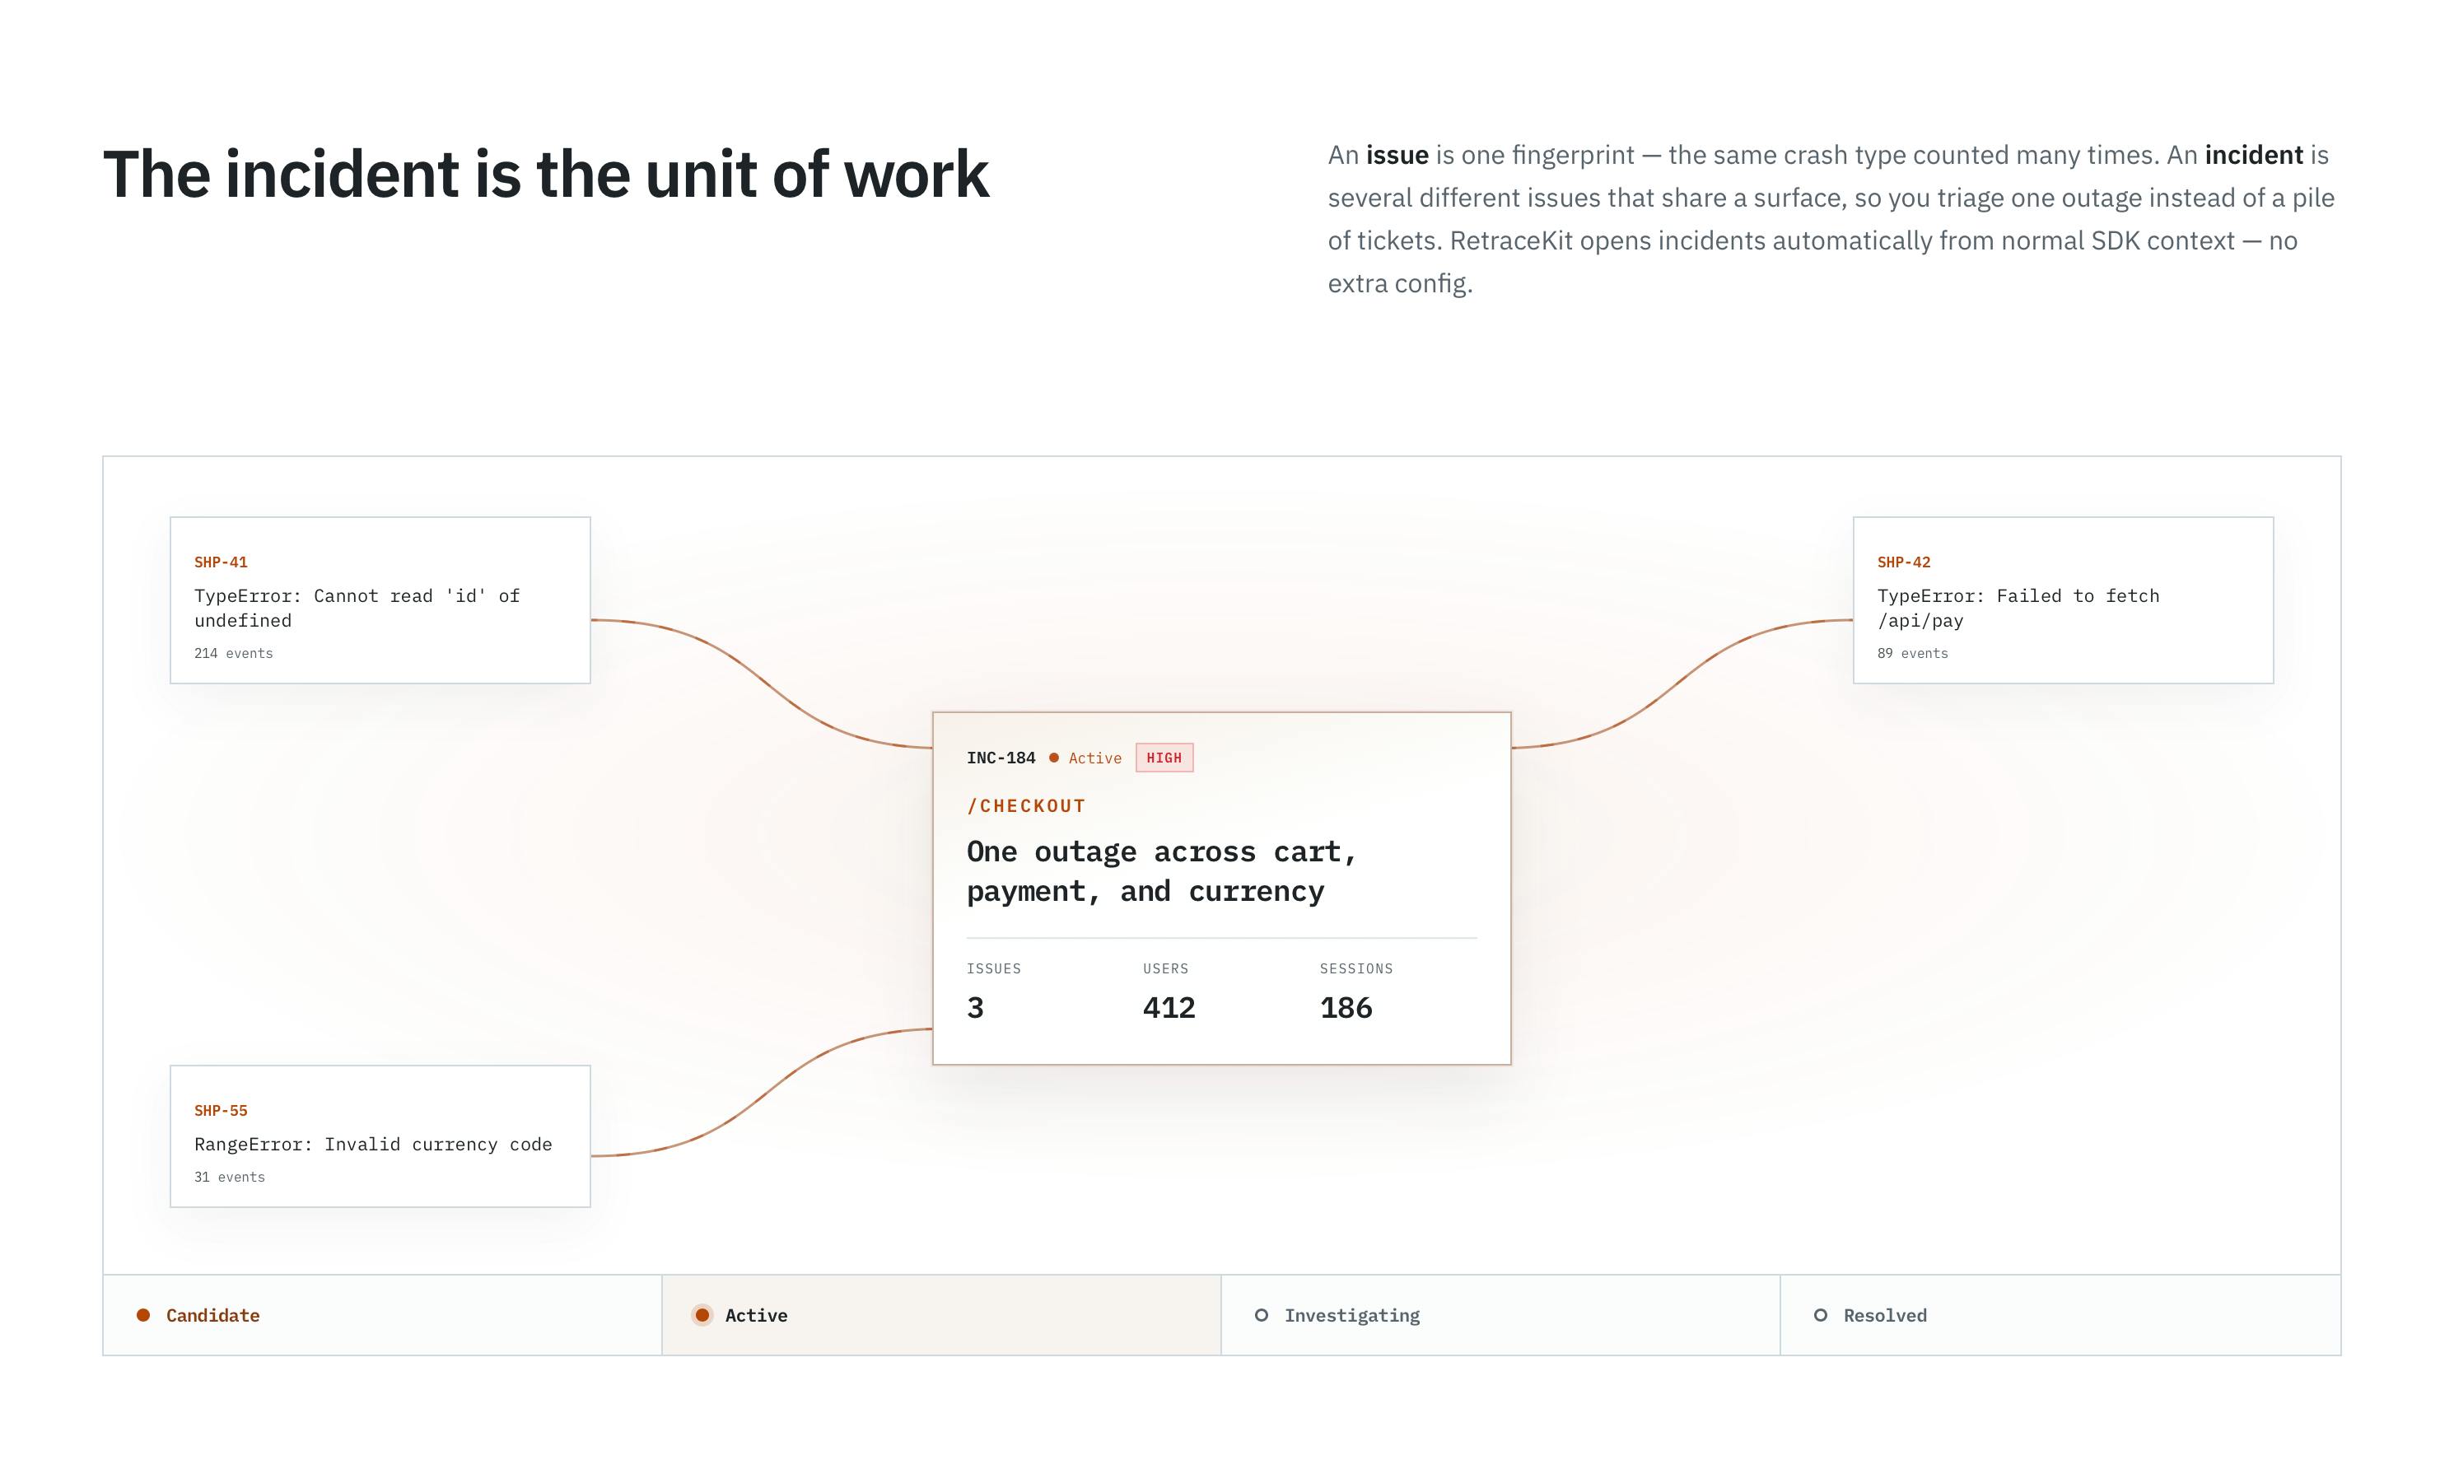The height and width of the screenshot is (1474, 2454).
Task: Click the INC-184 incident identifier
Action: [1001, 758]
